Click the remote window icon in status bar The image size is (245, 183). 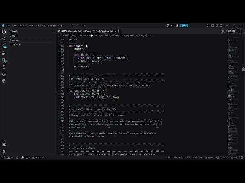click(3, 157)
